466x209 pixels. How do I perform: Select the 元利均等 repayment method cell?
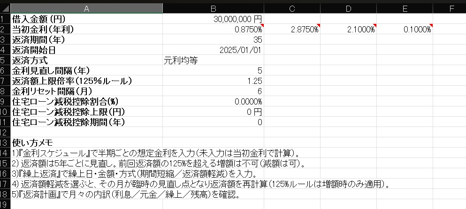[x=213, y=60]
